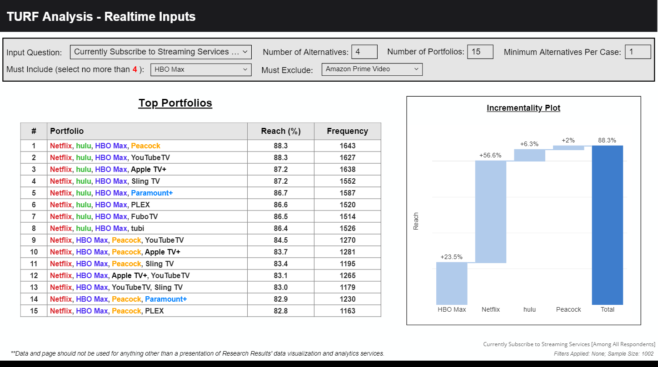Select portfolio Netflix, hulu, HBO Max, FuboTV
658x367 pixels.
point(201,216)
